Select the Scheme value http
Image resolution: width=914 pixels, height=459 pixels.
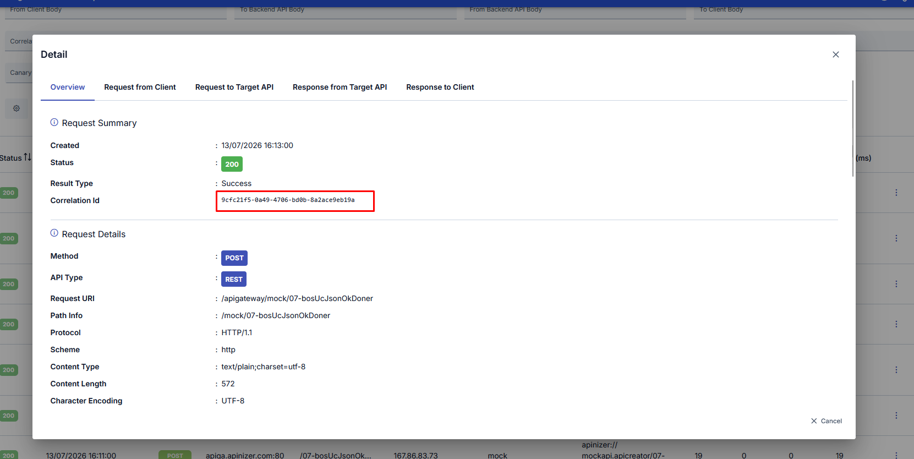228,349
